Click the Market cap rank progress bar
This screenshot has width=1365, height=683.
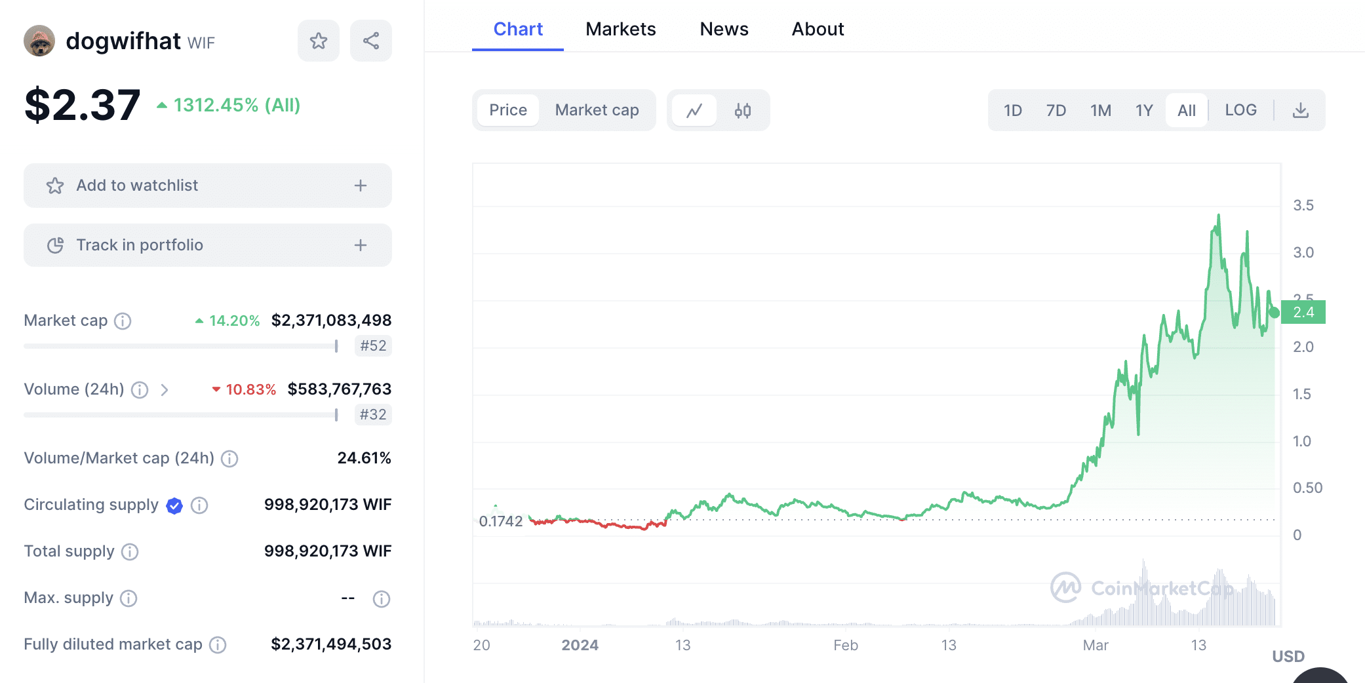point(181,345)
